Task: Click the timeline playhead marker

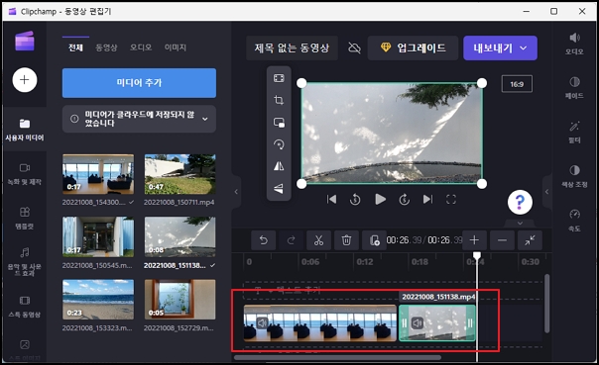Action: point(477,255)
